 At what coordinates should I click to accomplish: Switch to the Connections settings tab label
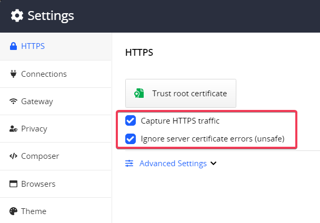coord(44,74)
